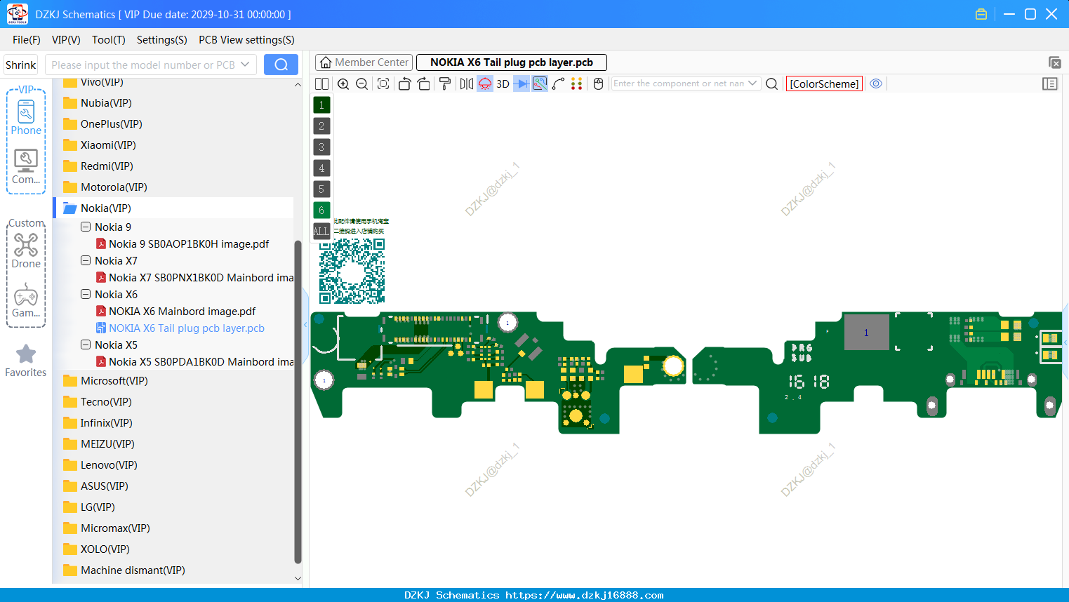Expand the Nokia(VIP) folder

[173, 208]
